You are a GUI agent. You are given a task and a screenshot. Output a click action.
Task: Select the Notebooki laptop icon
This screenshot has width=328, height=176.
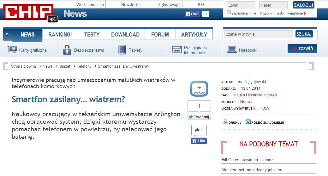(x=232, y=50)
